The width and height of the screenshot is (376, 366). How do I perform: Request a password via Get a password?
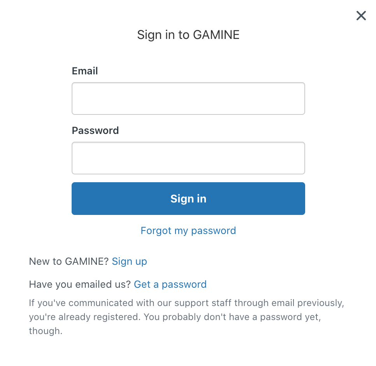point(170,284)
